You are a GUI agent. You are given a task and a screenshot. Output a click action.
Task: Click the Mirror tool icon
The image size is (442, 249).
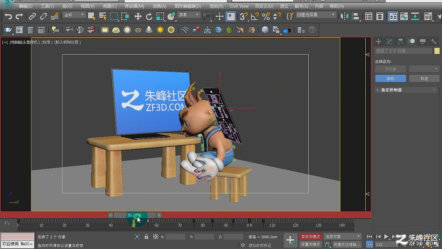pos(345,16)
